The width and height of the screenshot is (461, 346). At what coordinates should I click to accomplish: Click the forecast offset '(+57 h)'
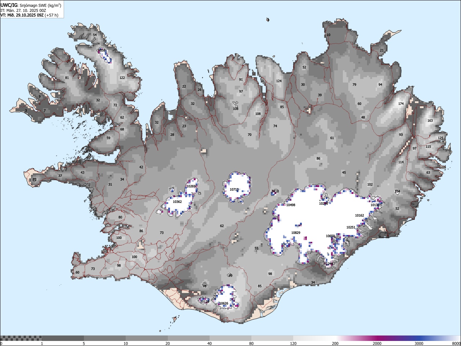(x=52, y=15)
